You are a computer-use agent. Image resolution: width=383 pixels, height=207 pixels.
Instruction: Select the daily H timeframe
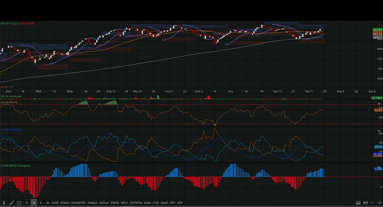(x=34, y=203)
